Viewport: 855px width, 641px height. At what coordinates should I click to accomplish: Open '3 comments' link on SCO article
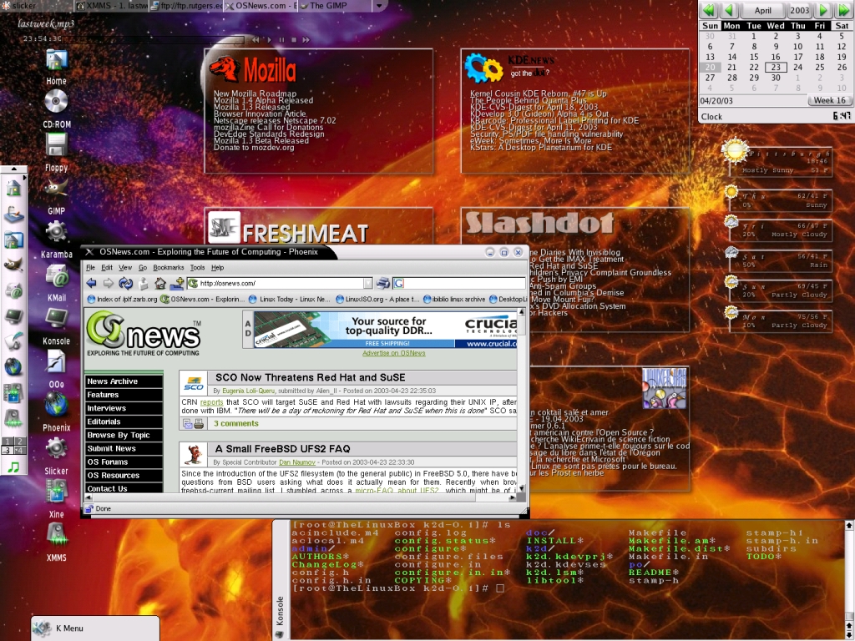coord(236,423)
